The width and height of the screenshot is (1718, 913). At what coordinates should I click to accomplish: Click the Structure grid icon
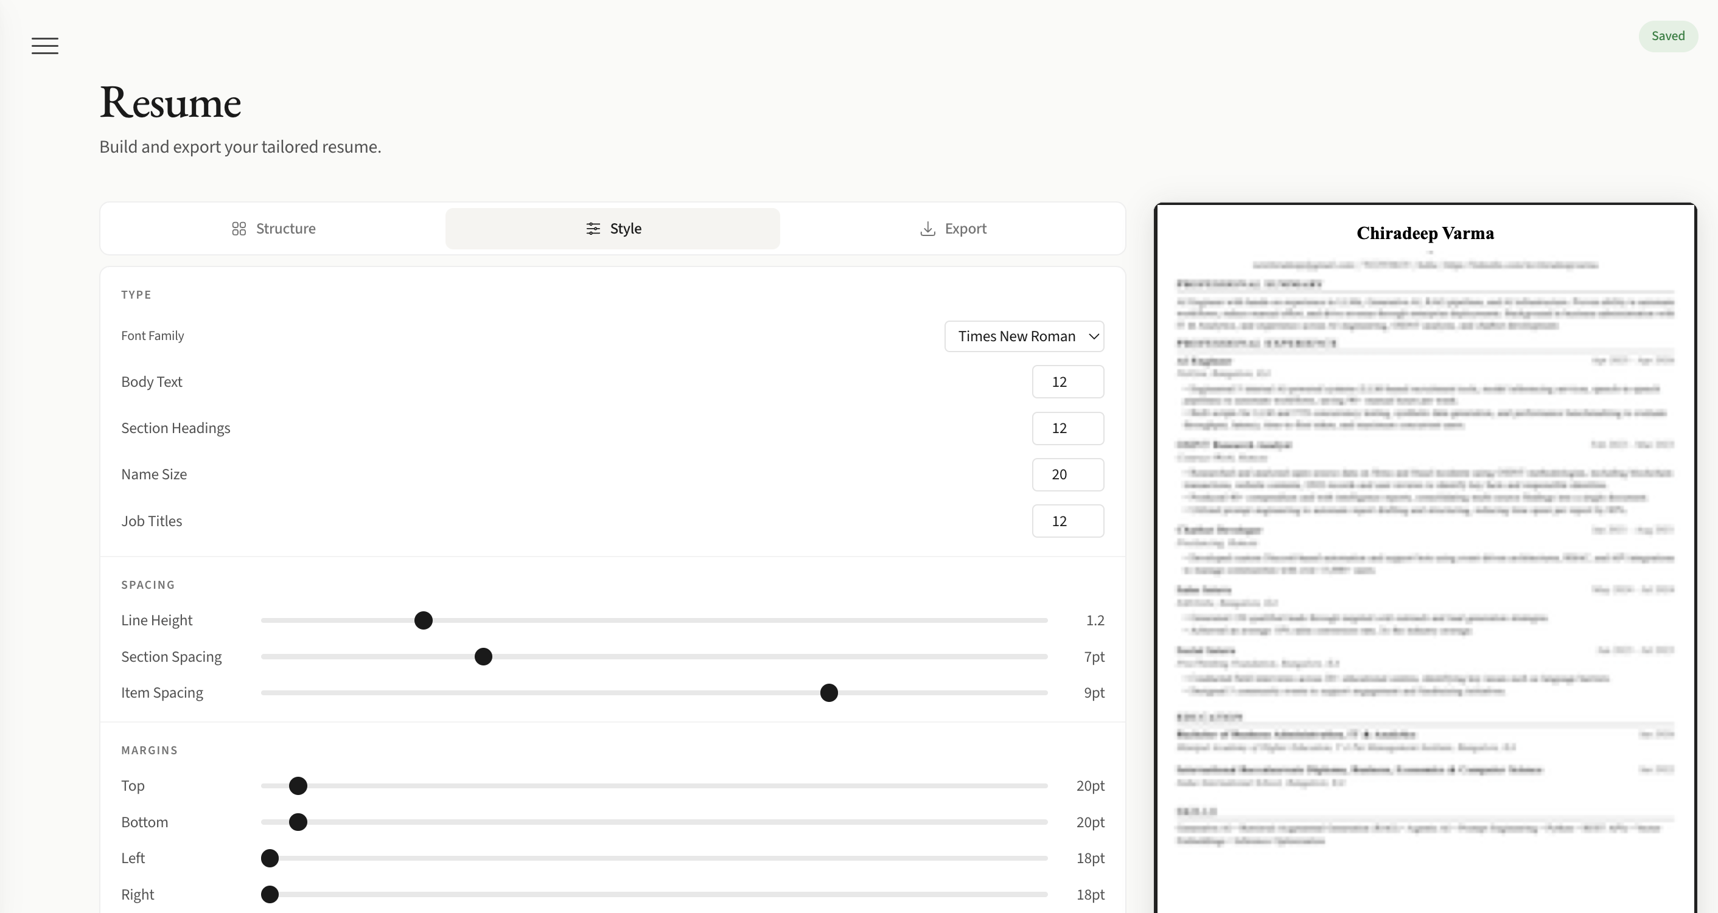click(x=239, y=229)
